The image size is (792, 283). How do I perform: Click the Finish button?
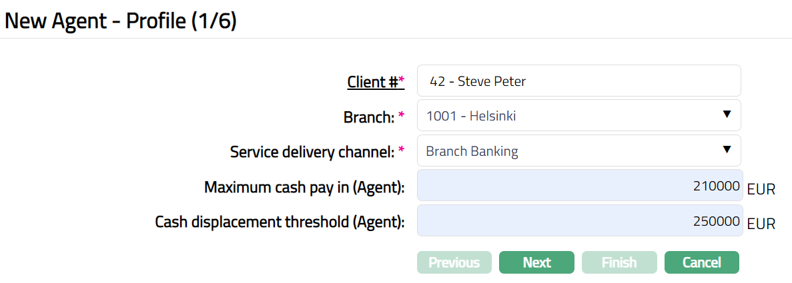(619, 262)
